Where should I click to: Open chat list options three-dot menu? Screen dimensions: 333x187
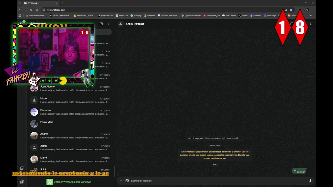pyautogui.click(x=109, y=24)
